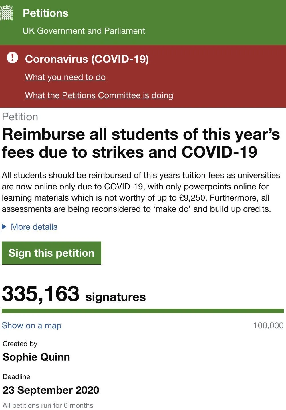This screenshot has width=286, height=410.
Task: Click the deadline date 23 September 2020
Action: (51, 390)
